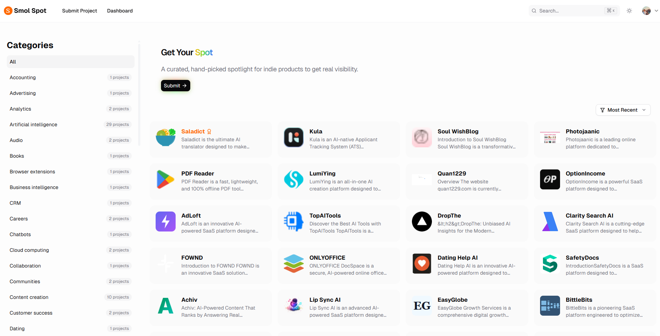Viewport: 660px width, 336px height.
Task: Click the Smol Spot orange logo icon
Action: click(8, 11)
